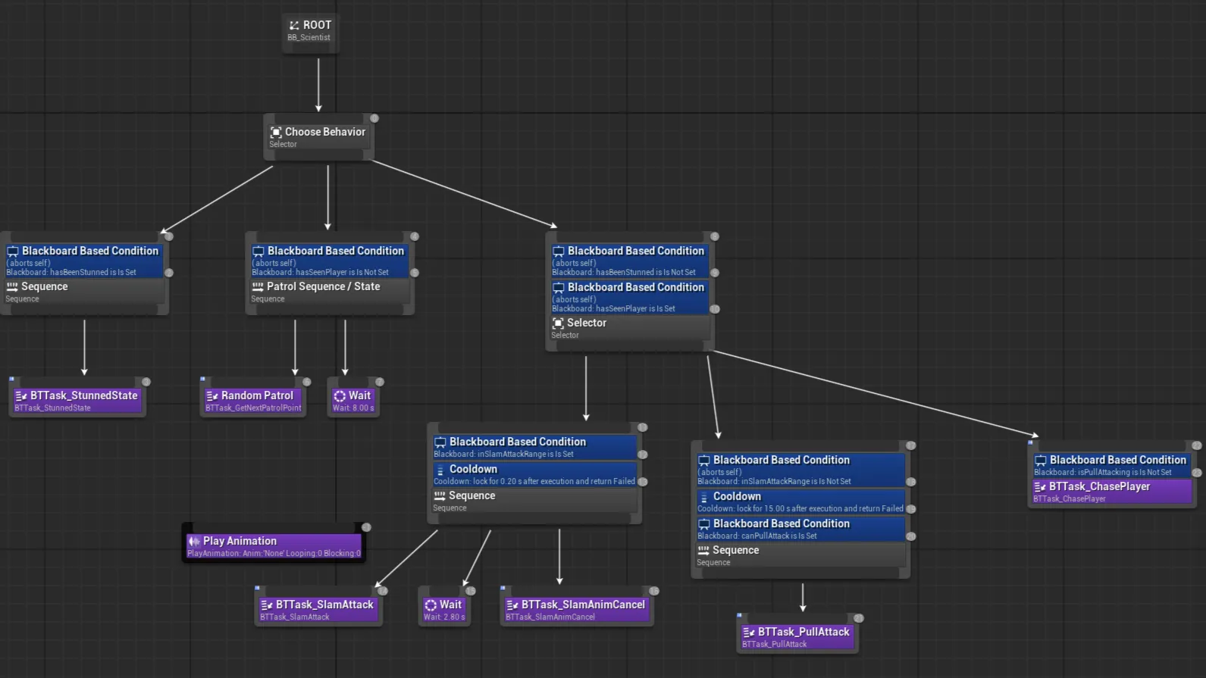Click the canPullAttack is Set condition
The height and width of the screenshot is (678, 1206).
tap(800, 529)
